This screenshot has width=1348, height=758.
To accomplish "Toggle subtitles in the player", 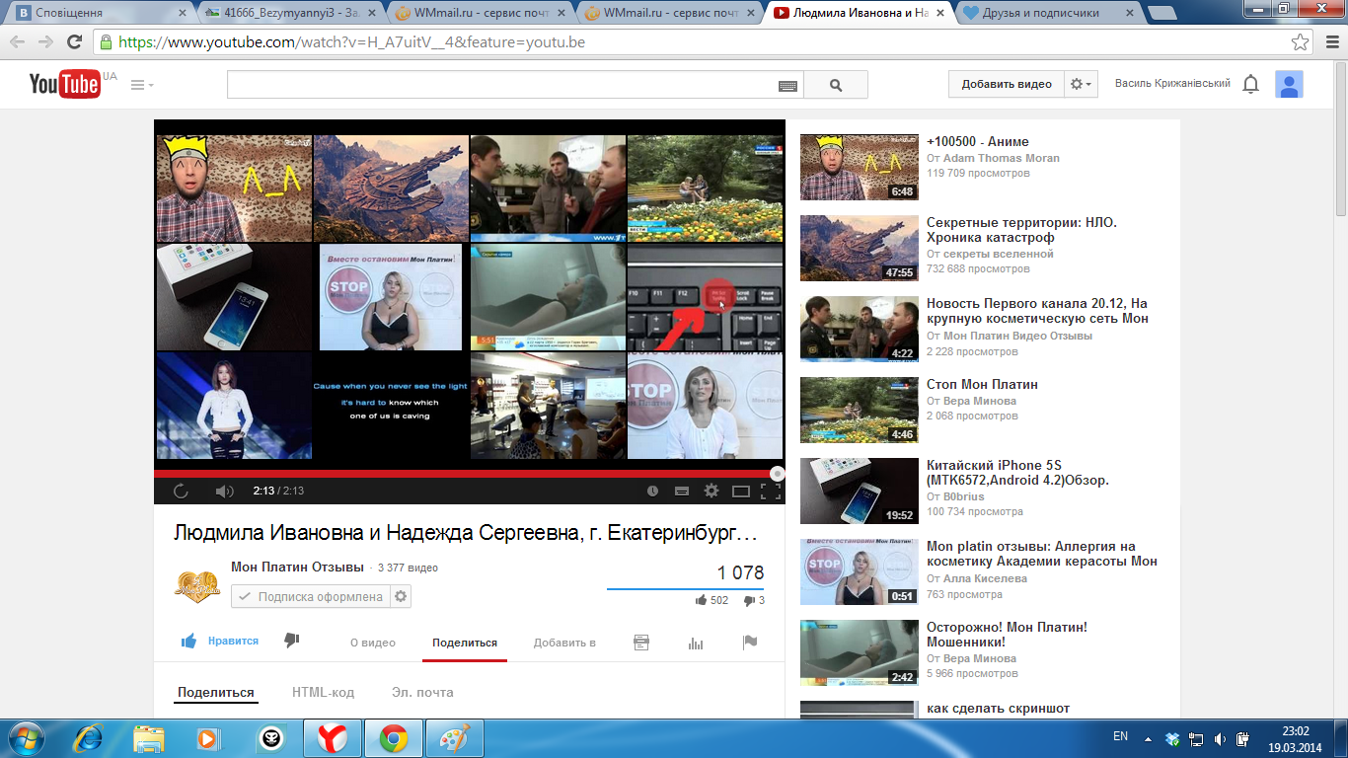I will [681, 491].
